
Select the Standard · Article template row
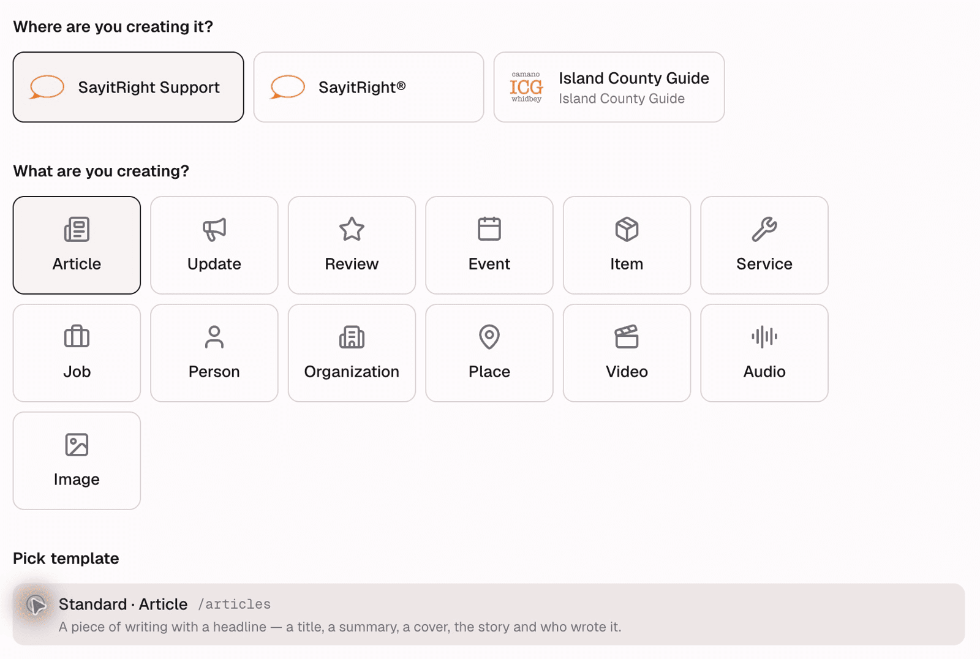click(x=489, y=614)
